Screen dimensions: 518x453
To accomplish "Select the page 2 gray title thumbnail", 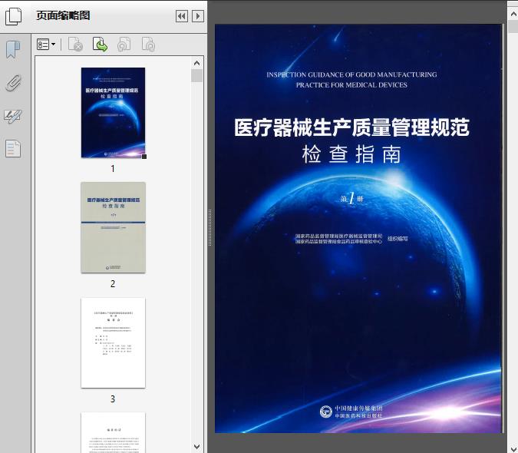I will point(113,227).
